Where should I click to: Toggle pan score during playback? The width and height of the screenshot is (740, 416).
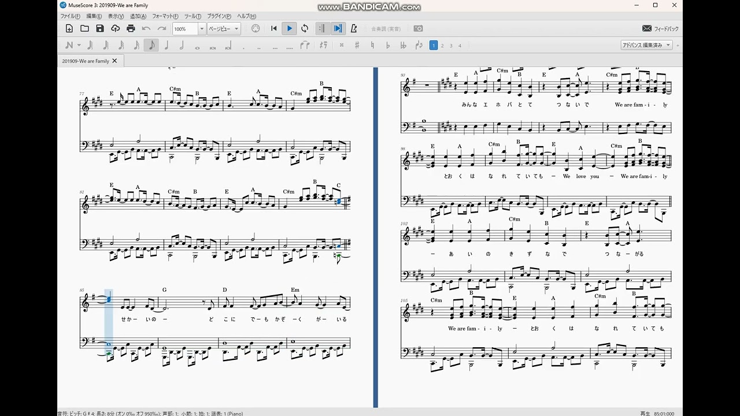pyautogui.click(x=338, y=28)
